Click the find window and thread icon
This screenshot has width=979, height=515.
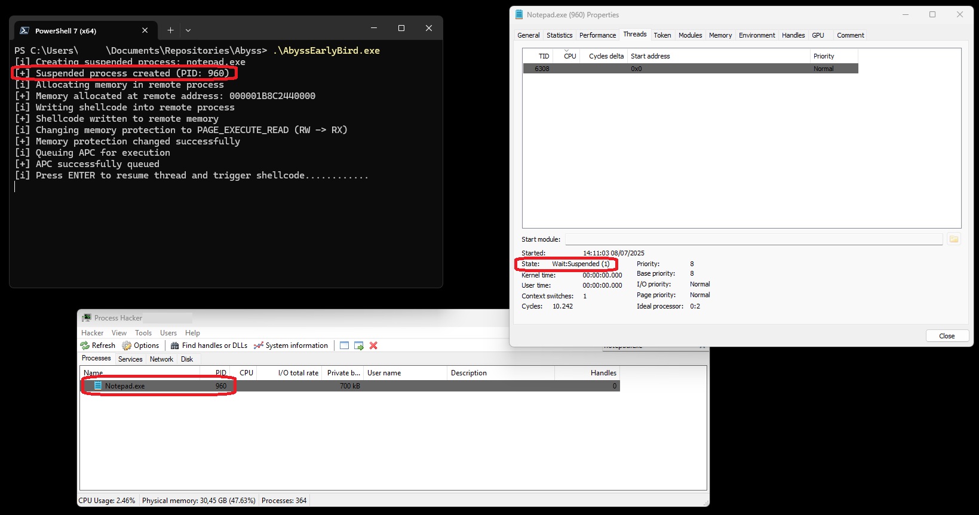click(x=359, y=346)
